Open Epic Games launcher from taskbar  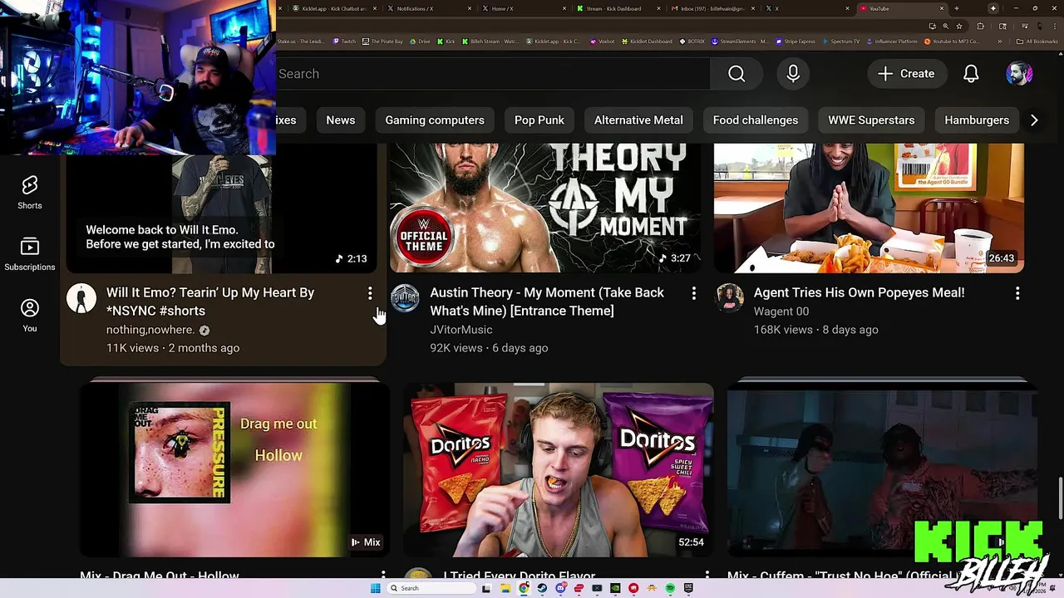688,588
